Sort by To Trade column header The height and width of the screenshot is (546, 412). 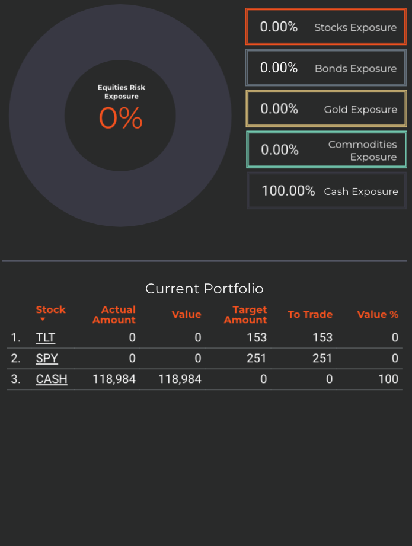310,314
